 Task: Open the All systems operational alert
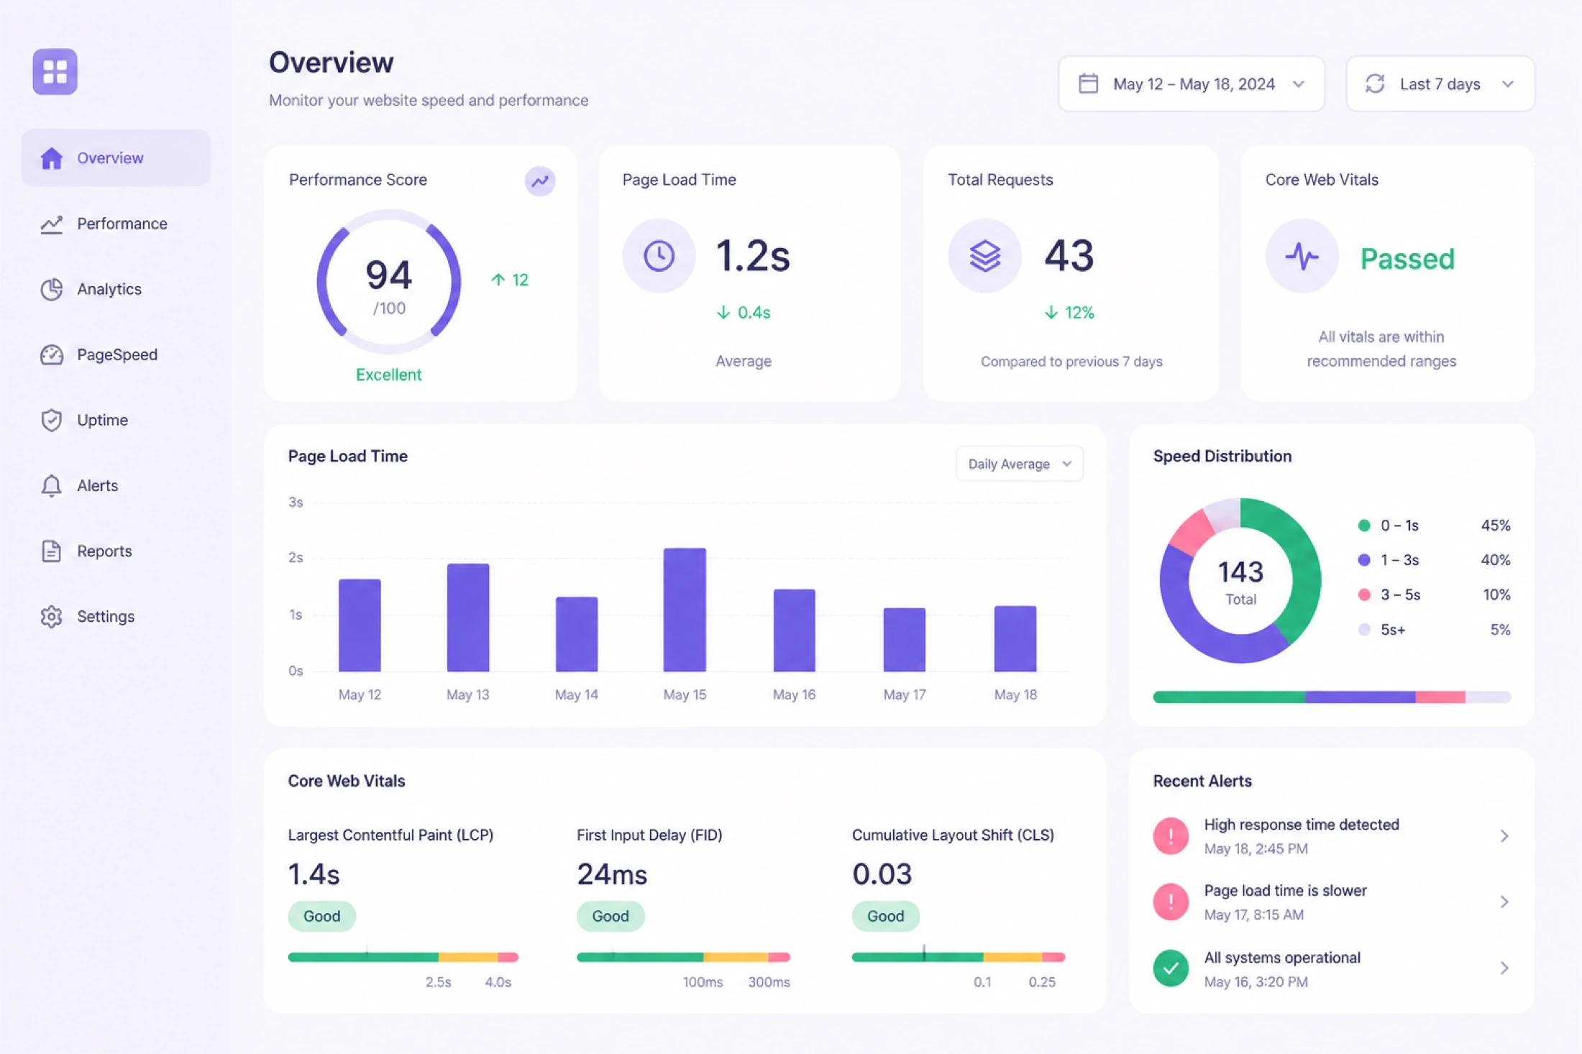click(x=1332, y=968)
